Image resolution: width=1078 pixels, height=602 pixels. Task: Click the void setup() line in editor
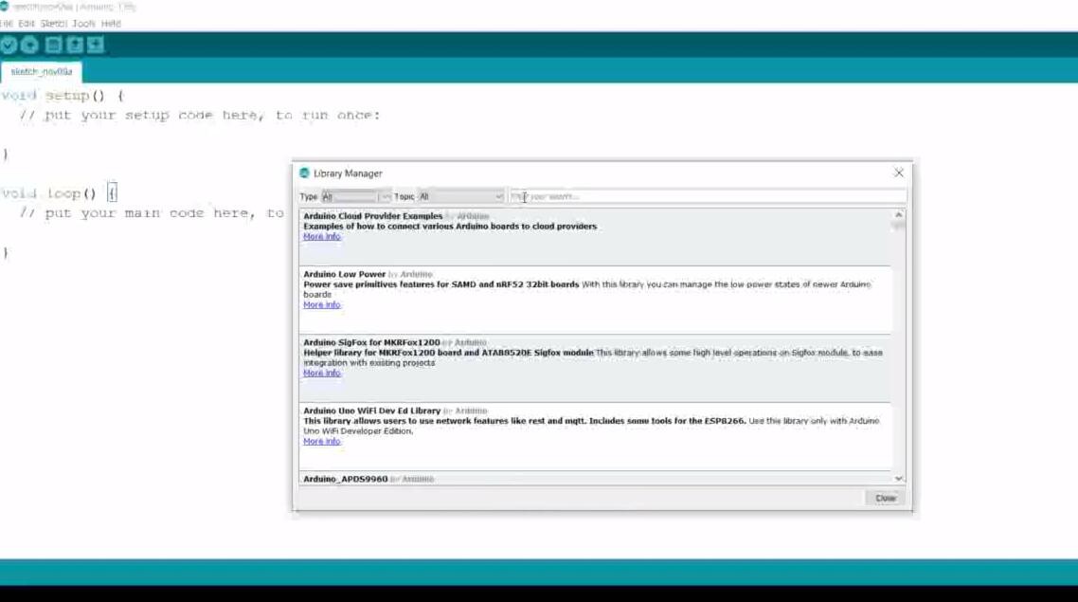pos(63,96)
